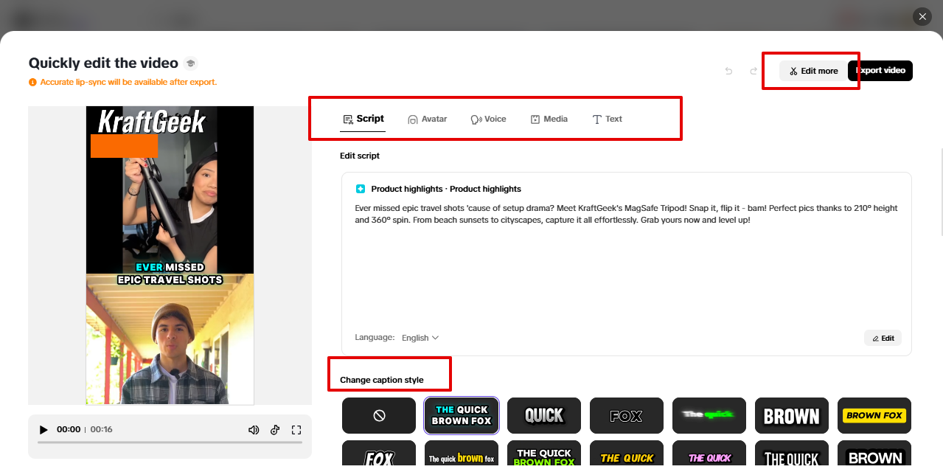Redo the last edit

[754, 71]
